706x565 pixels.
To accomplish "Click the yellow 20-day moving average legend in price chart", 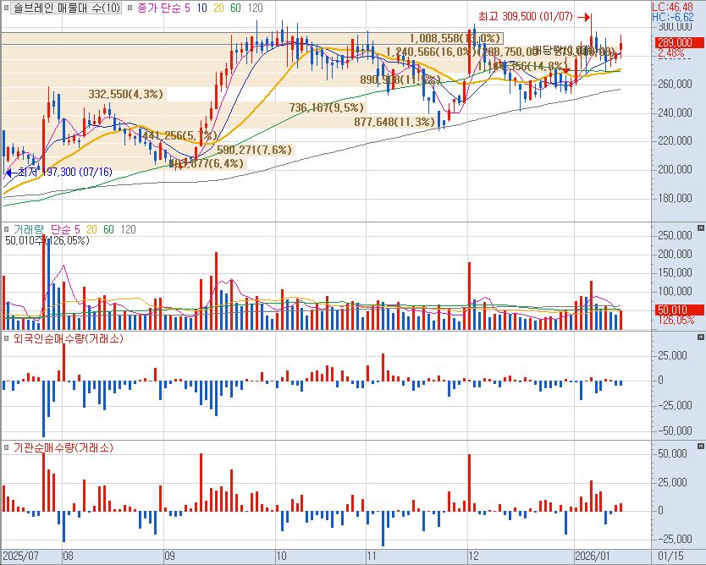I will click(218, 8).
